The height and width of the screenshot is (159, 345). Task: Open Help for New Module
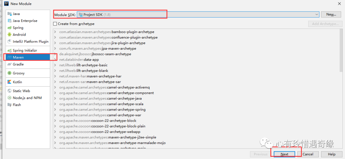332,154
